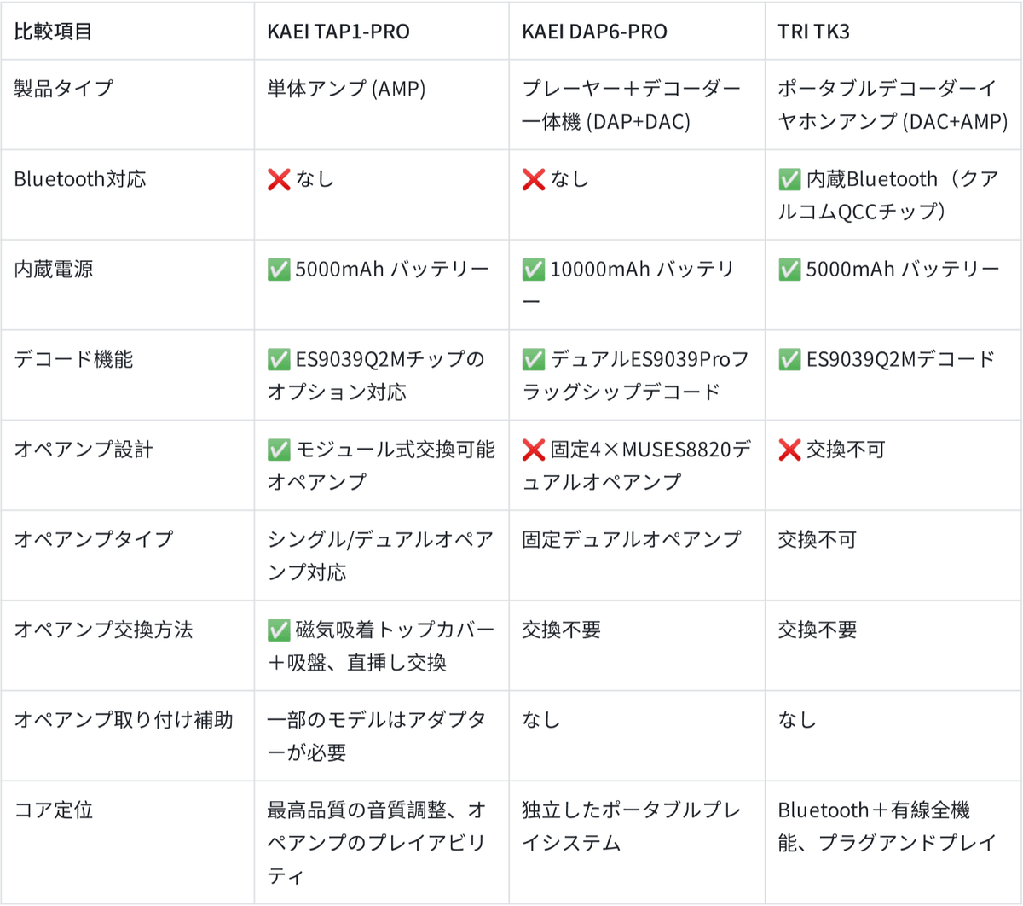This screenshot has width=1023, height=906.
Task: Click the green check beside 磁気吸着トップカバー
Action: coord(279,630)
